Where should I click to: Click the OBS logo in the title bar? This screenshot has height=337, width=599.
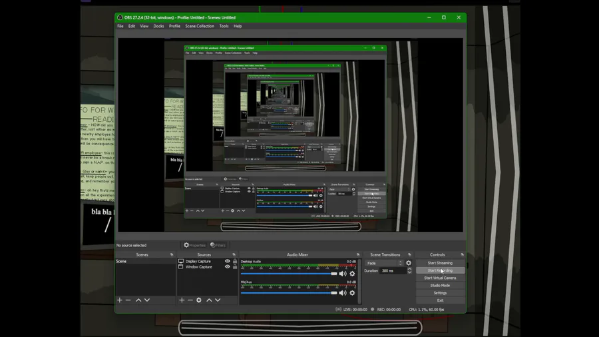[x=120, y=17]
